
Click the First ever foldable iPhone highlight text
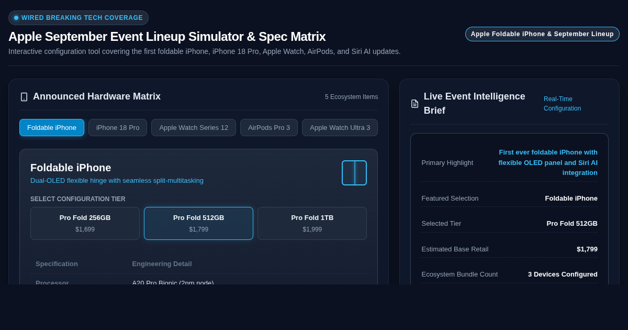click(547, 162)
